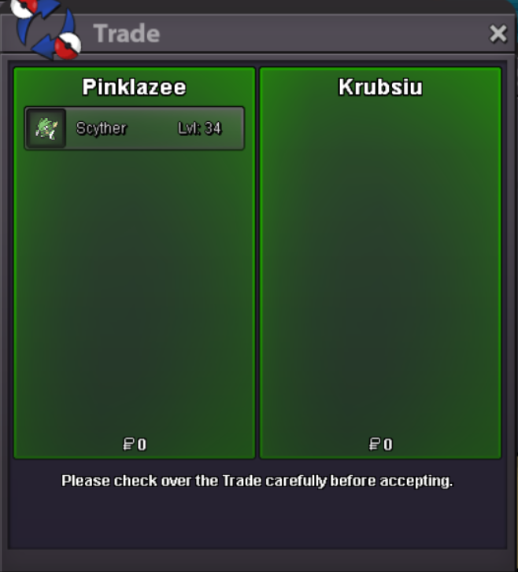This screenshot has width=518, height=572.
Task: Click the 'Please check over the Trade' notice
Action: pos(257,481)
